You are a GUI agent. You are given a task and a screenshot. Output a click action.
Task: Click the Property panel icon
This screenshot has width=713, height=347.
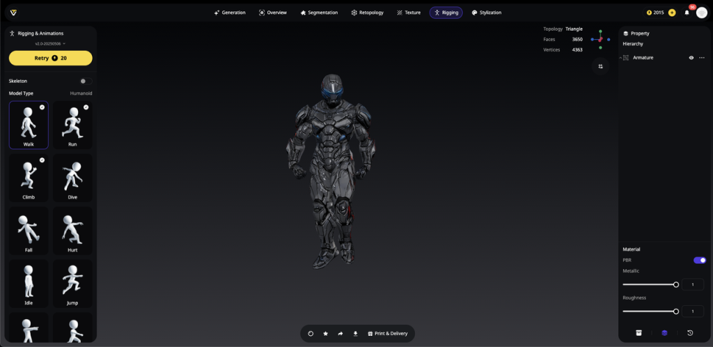[626, 33]
